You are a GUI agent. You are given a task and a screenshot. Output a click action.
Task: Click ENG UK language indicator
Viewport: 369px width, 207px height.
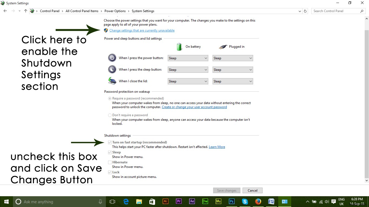(342, 202)
